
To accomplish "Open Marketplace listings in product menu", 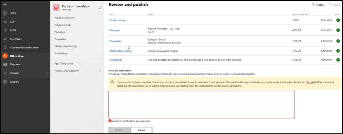I will [66, 46].
